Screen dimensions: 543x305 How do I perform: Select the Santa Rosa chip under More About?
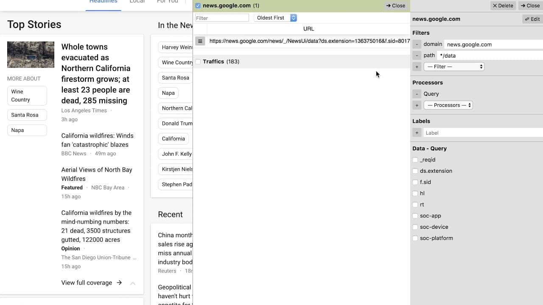(27, 115)
